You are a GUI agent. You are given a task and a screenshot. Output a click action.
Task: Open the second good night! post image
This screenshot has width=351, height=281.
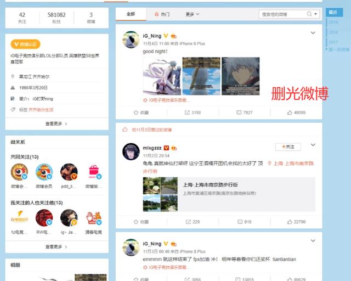click(201, 76)
